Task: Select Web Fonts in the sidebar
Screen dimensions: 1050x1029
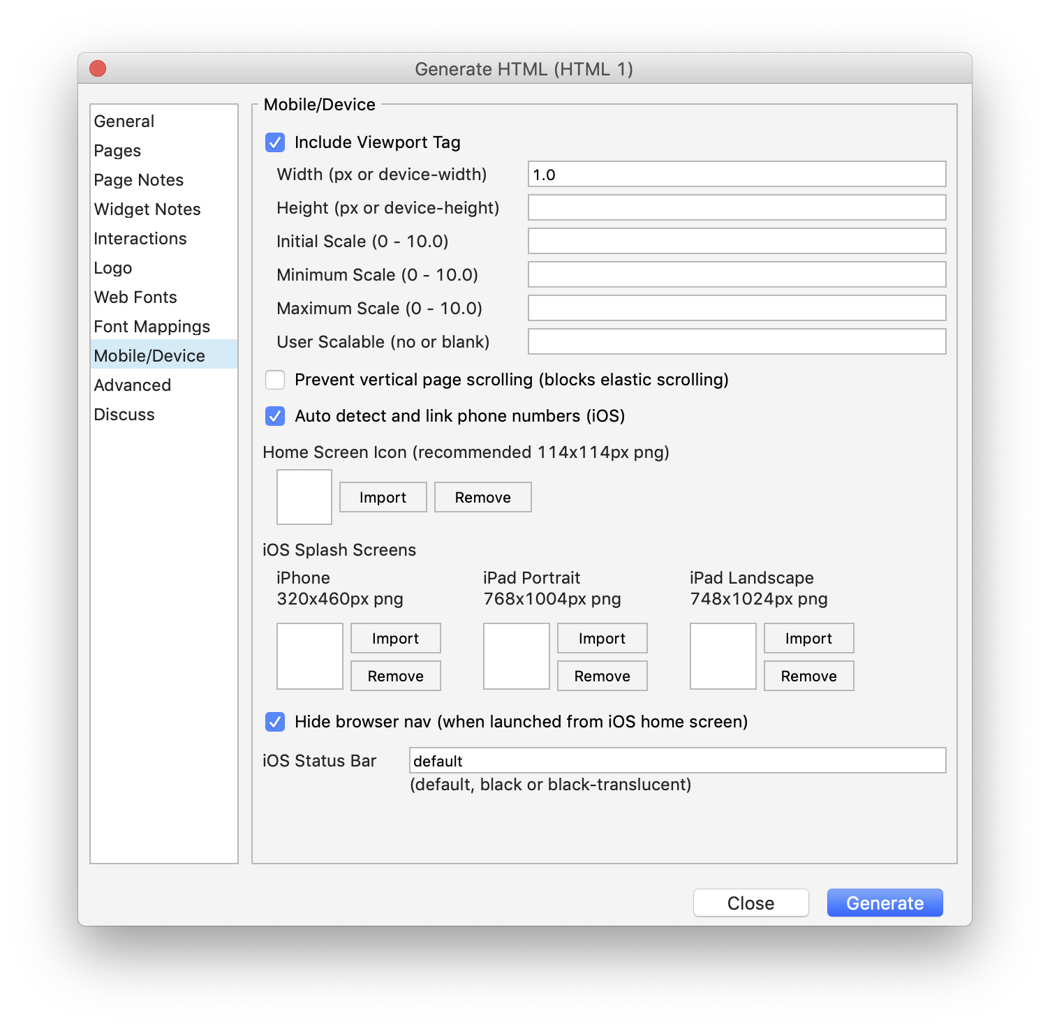Action: click(x=135, y=297)
